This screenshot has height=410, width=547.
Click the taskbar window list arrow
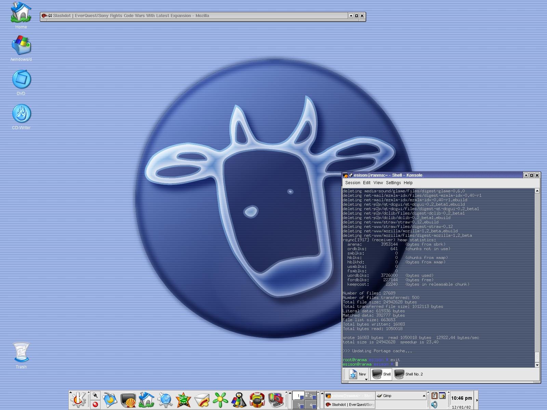tap(322, 393)
